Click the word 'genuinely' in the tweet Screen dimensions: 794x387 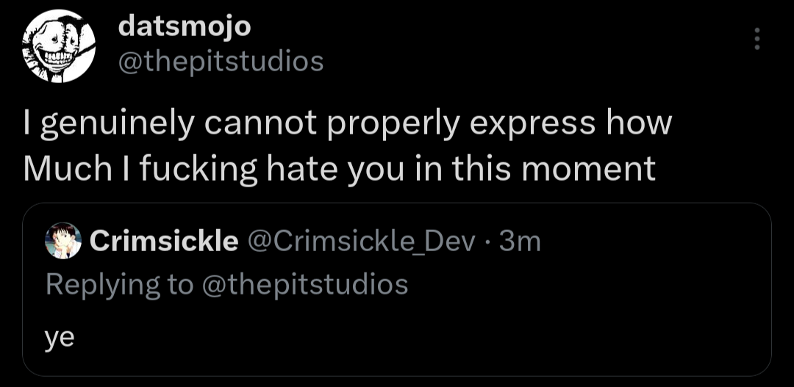tap(117, 124)
